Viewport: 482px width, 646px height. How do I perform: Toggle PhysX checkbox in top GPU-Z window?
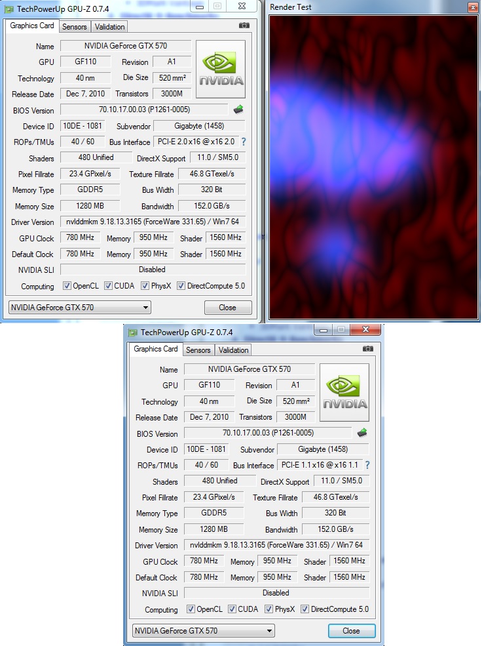[145, 285]
